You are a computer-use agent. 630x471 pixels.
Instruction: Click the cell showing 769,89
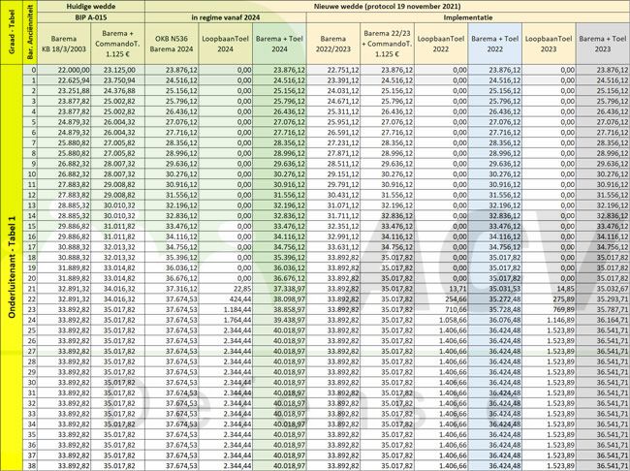point(549,310)
